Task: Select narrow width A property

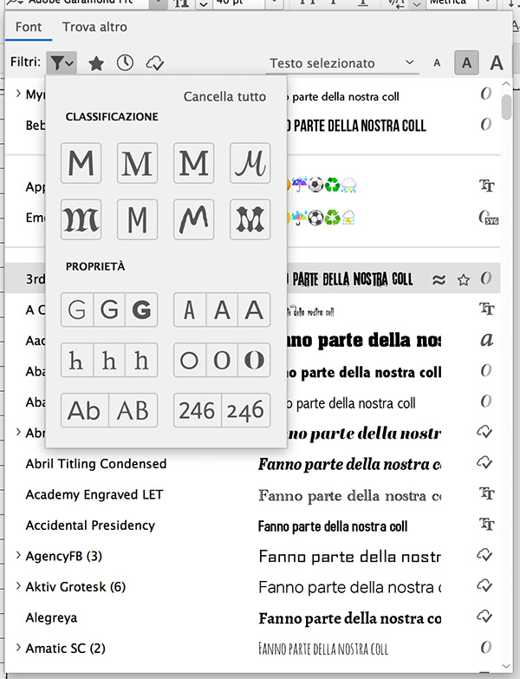Action: 190,310
